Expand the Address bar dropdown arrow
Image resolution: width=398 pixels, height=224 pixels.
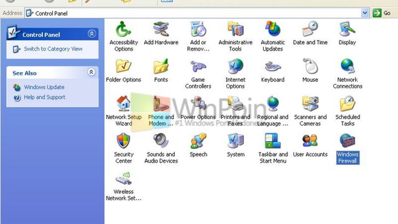[365, 13]
